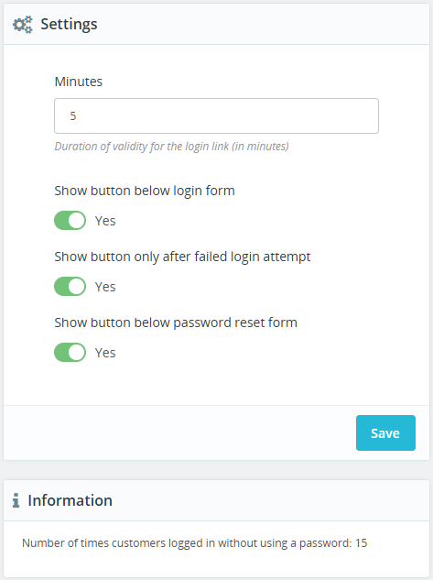Click the Yes text beside login form toggle
The height and width of the screenshot is (580, 433).
click(105, 221)
